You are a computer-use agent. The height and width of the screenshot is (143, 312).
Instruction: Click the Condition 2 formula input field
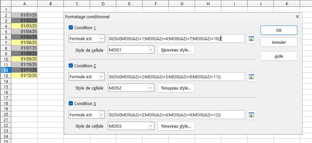coord(176,77)
